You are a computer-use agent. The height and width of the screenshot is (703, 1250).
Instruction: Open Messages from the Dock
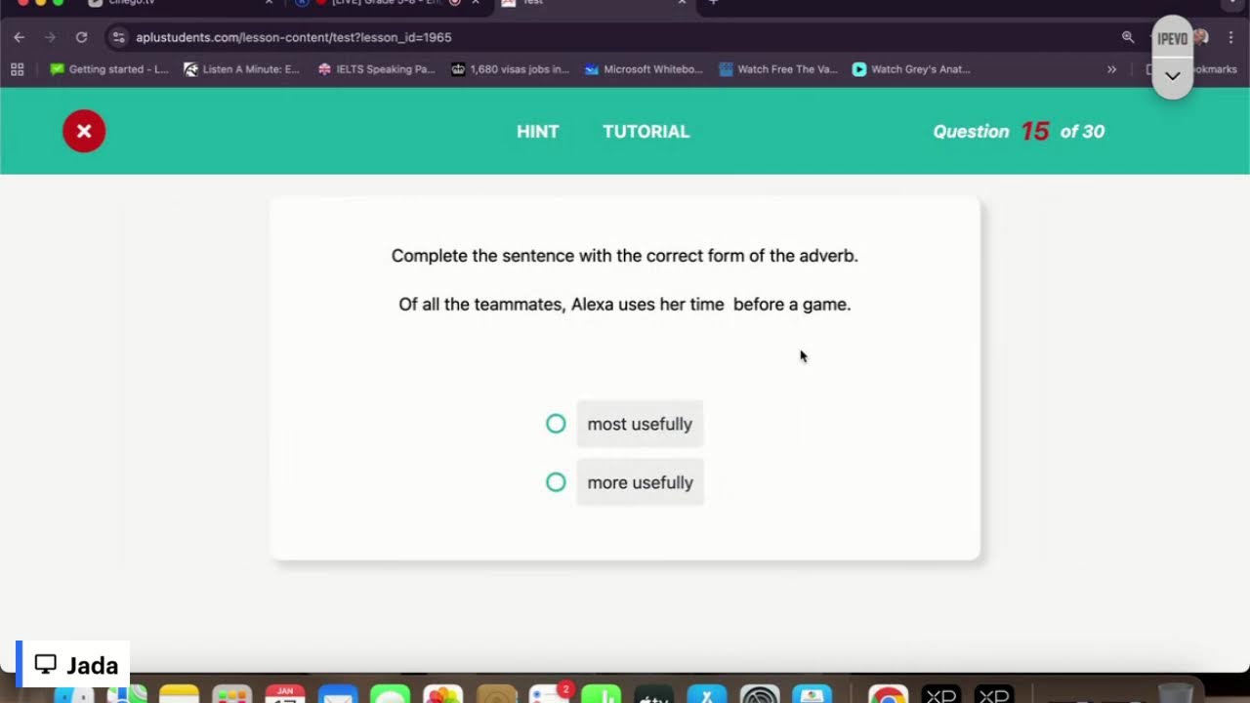click(391, 694)
